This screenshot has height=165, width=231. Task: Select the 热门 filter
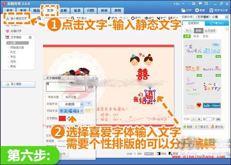[x=188, y=31]
